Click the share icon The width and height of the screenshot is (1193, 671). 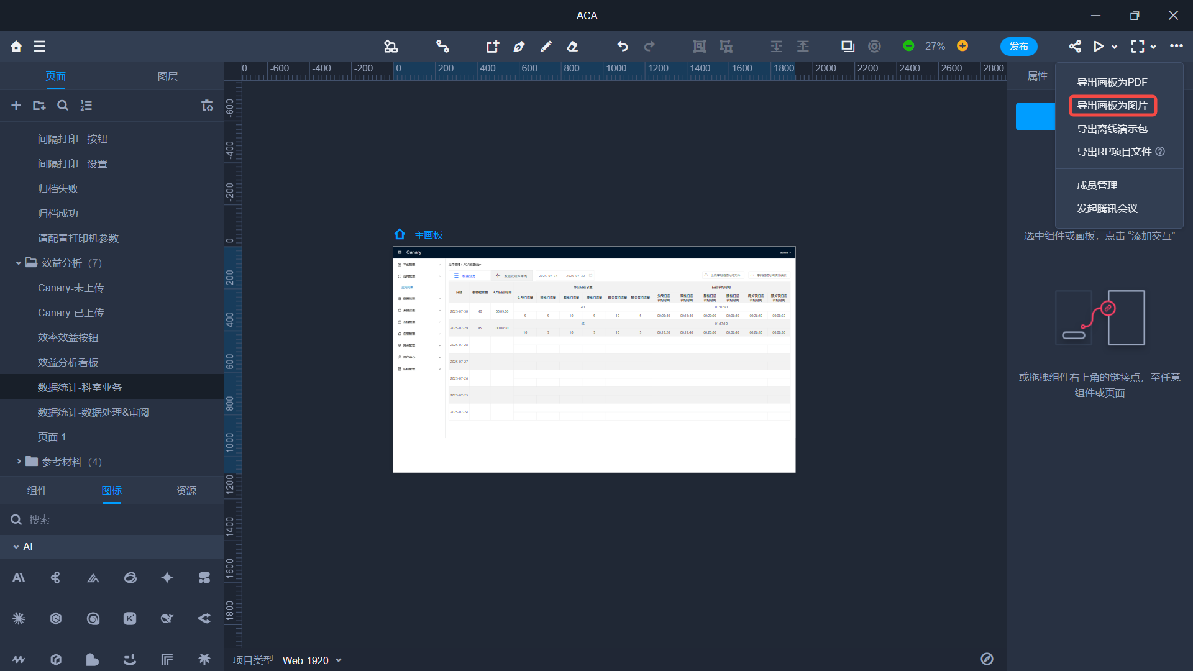click(x=1075, y=46)
